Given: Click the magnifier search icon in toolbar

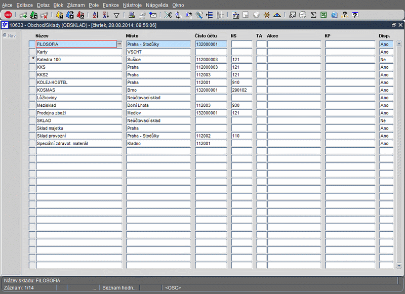Looking at the screenshot, I should [x=199, y=15].
